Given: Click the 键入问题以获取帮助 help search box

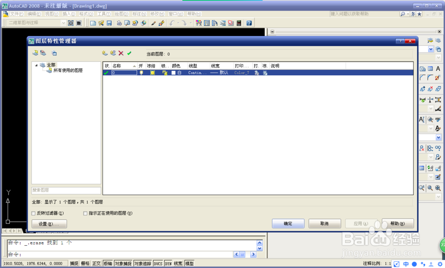Looking at the screenshot, I should (x=364, y=14).
